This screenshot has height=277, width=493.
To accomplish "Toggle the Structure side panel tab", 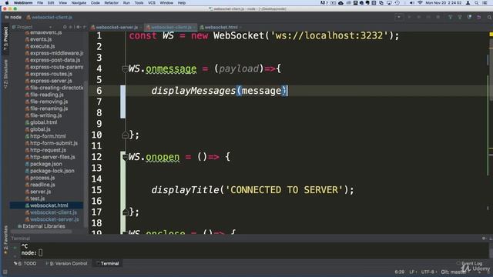I will [5, 74].
